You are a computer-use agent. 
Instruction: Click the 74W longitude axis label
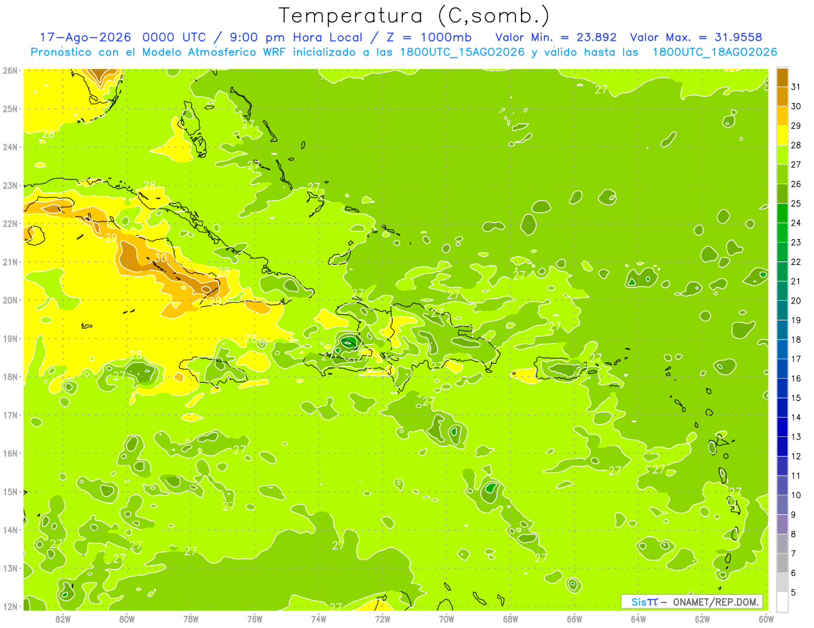coord(319,619)
